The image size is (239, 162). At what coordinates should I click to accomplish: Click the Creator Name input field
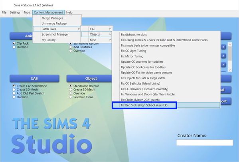[205, 142]
